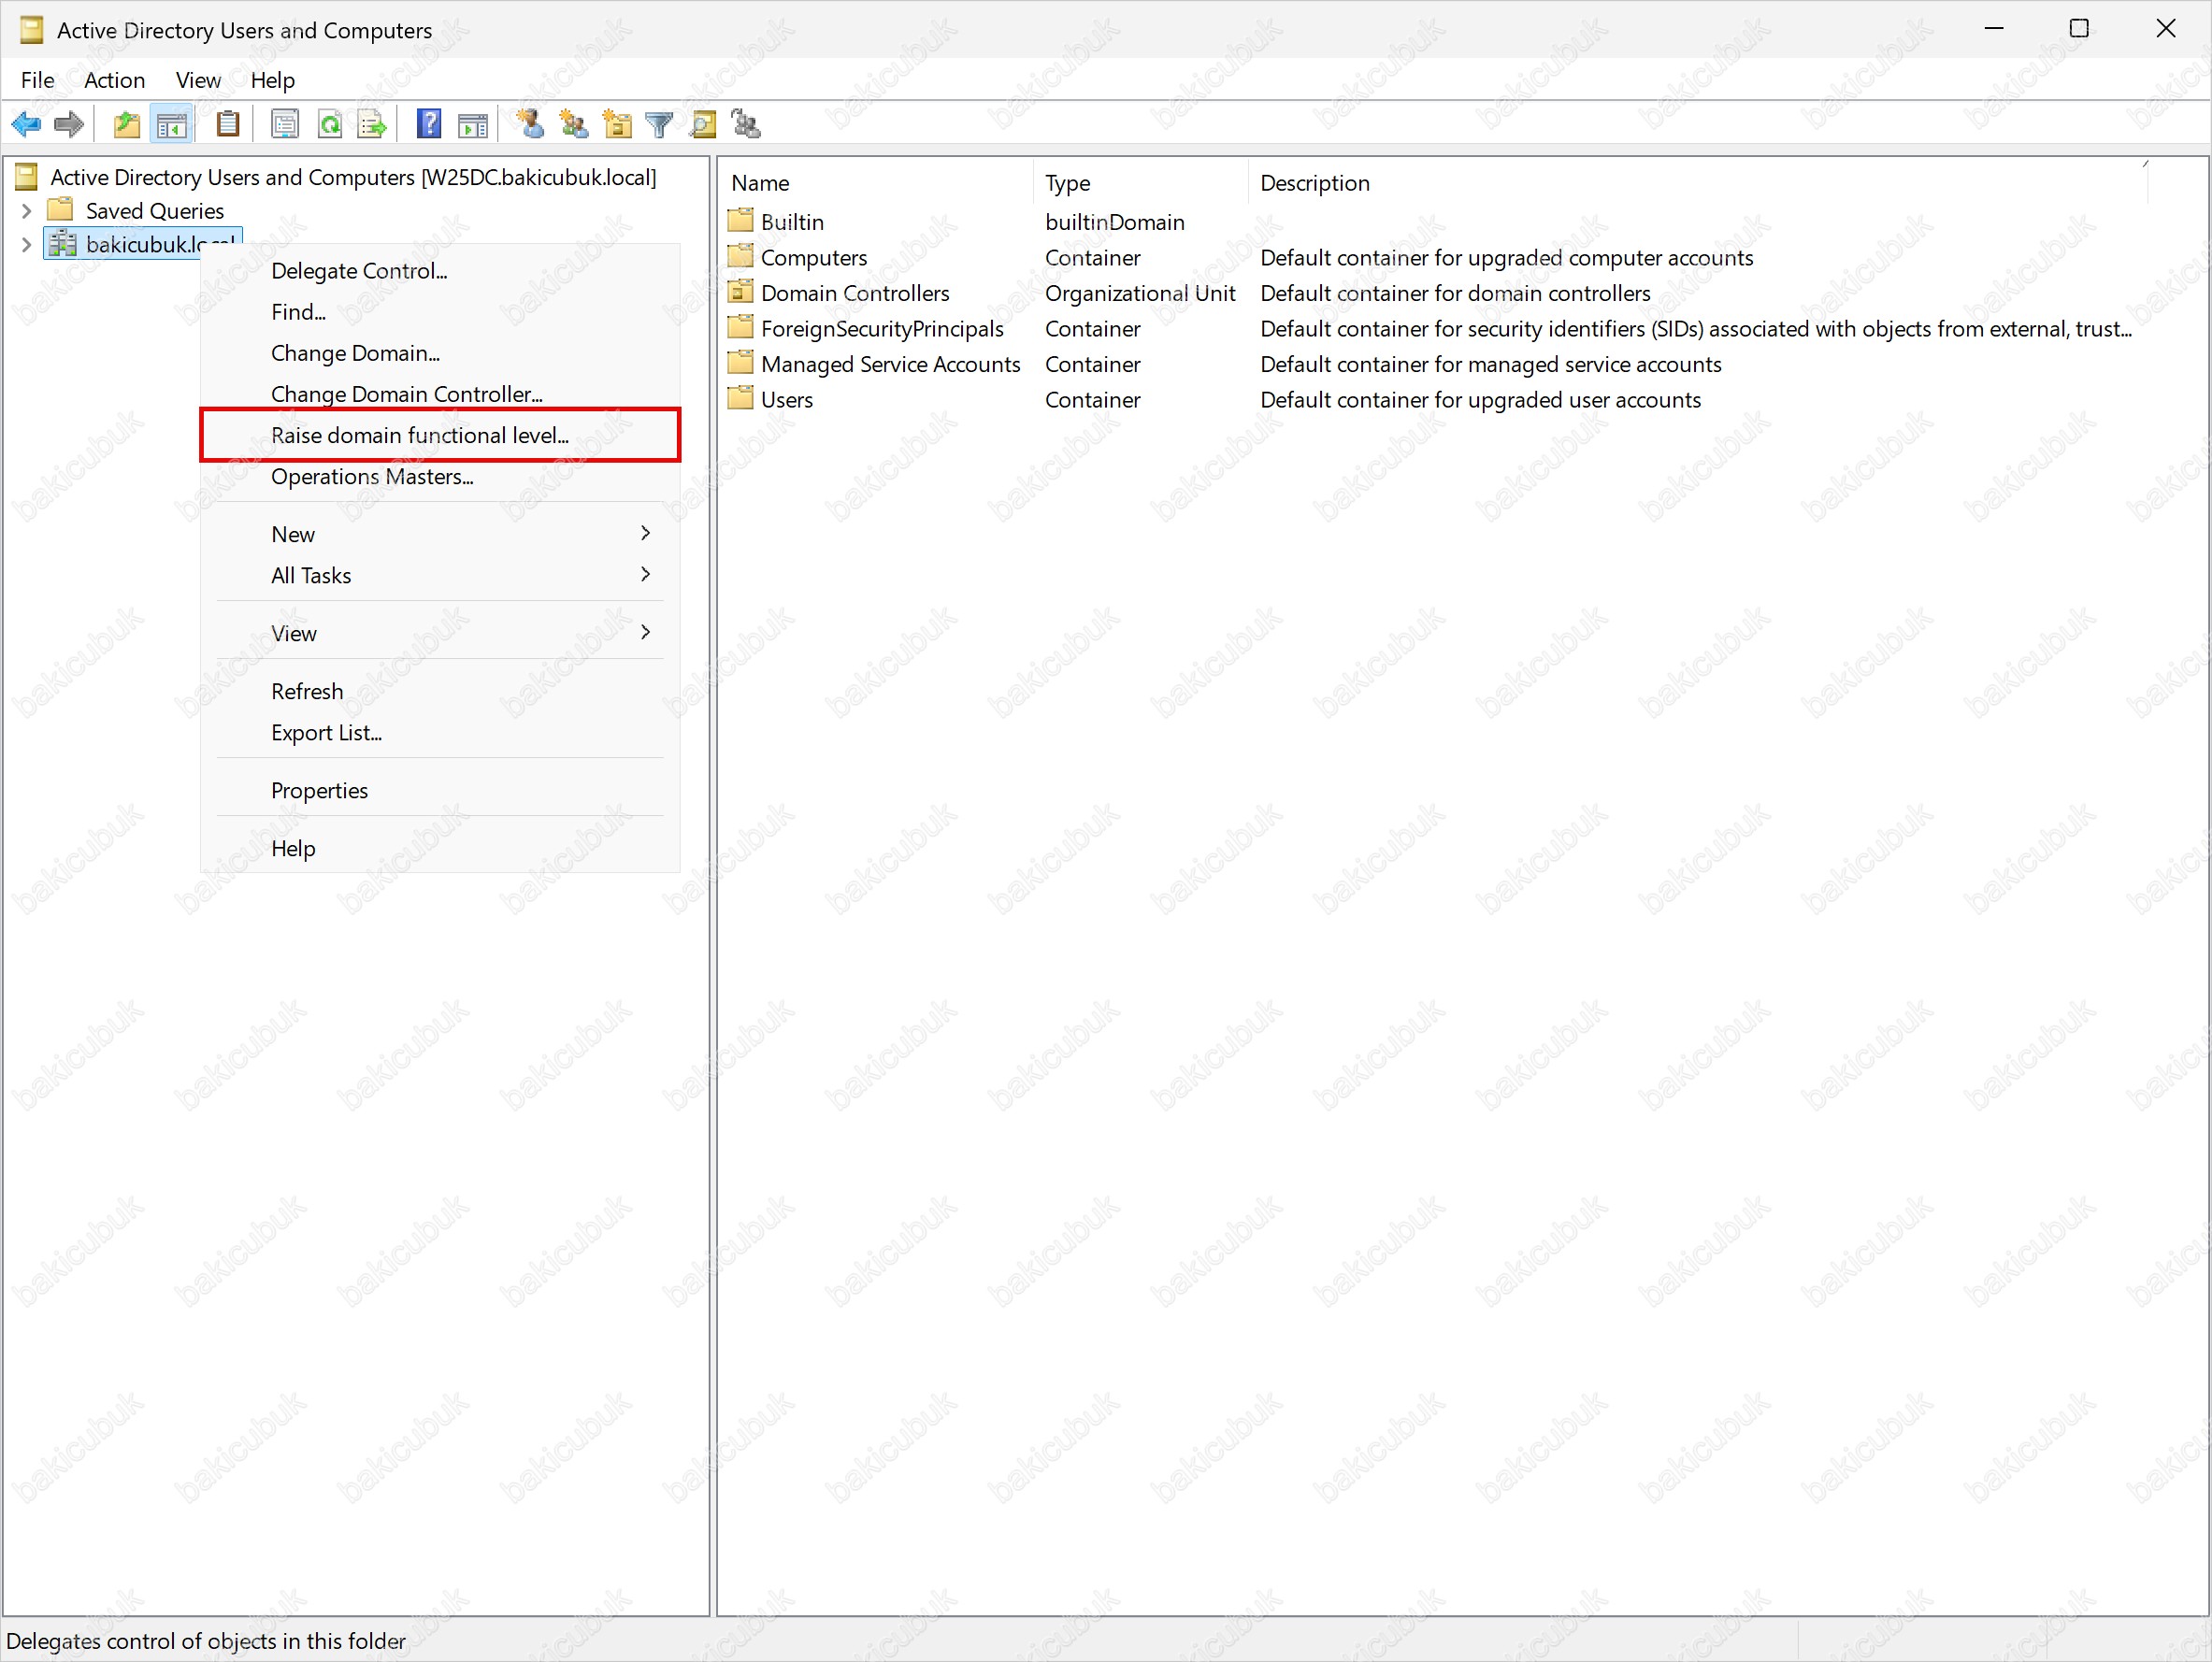Open the All Tasks submenu arrow
The height and width of the screenshot is (1662, 2212).
(x=646, y=574)
